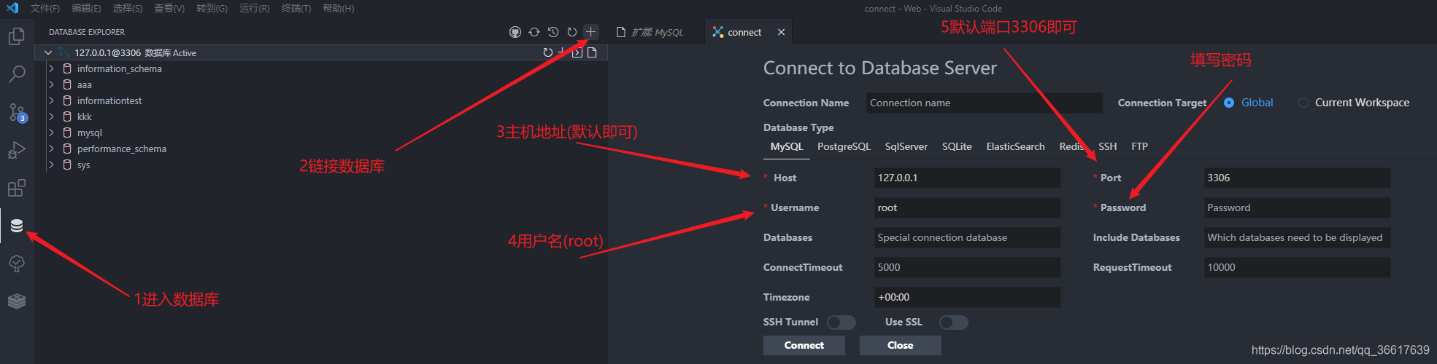
Task: Expand the kkk database
Action: click(x=51, y=116)
